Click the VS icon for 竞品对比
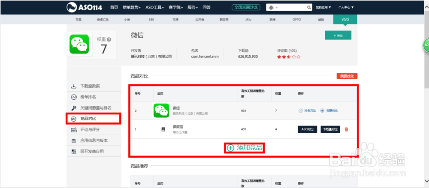The width and height of the screenshot is (429, 188). point(74,119)
